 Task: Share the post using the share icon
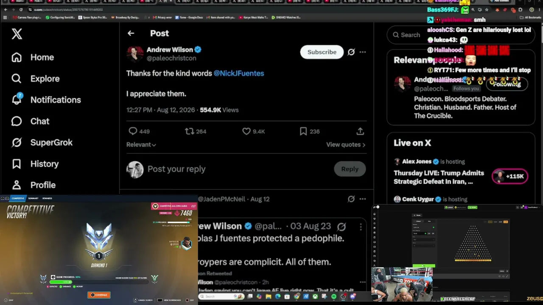coord(360,131)
